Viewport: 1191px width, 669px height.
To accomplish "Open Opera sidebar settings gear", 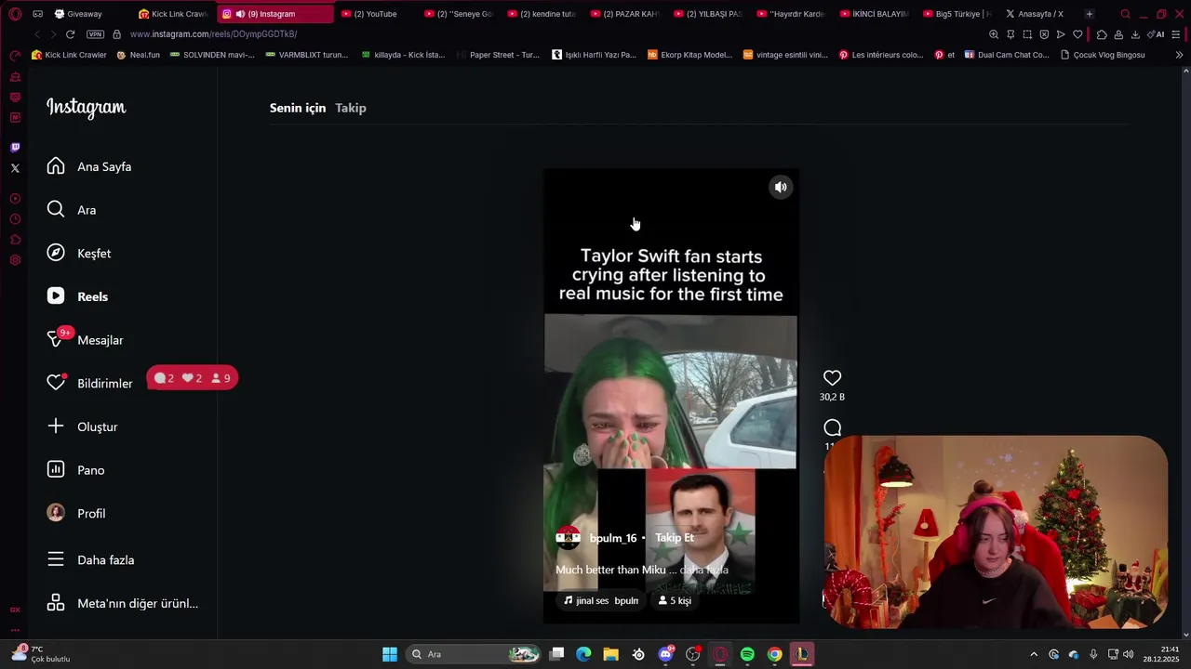I will (15, 260).
